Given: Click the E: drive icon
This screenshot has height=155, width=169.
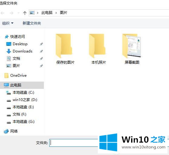Looking at the screenshot, I should point(9,108).
